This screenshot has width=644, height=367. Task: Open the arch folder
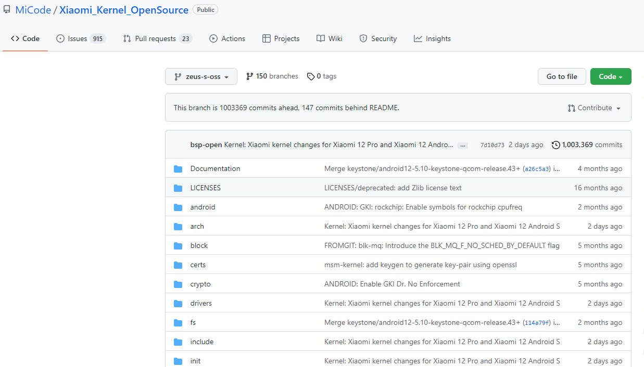pyautogui.click(x=197, y=226)
